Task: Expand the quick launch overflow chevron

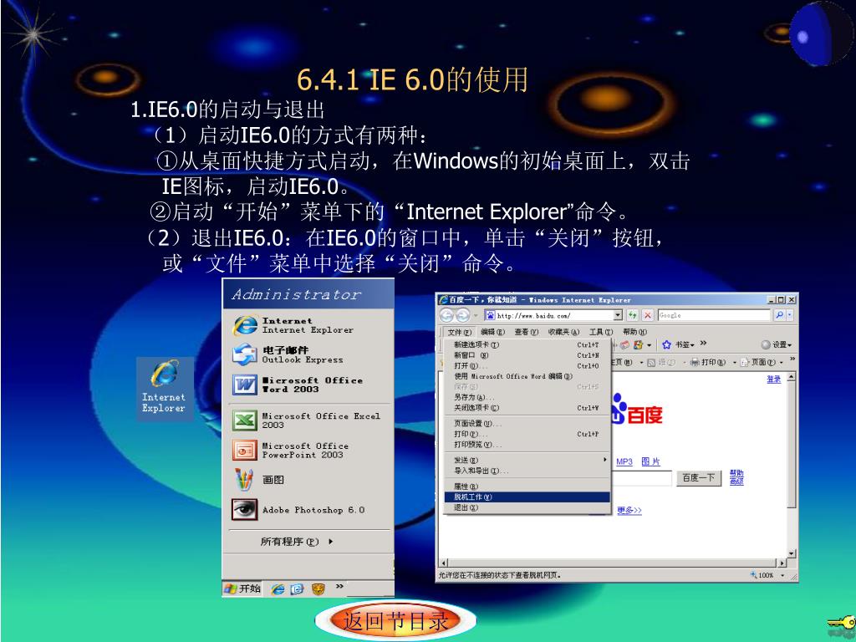Action: point(339,586)
